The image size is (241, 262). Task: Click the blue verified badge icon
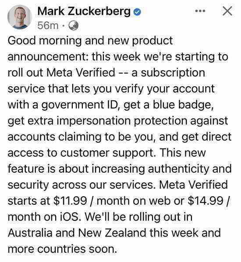(137, 12)
